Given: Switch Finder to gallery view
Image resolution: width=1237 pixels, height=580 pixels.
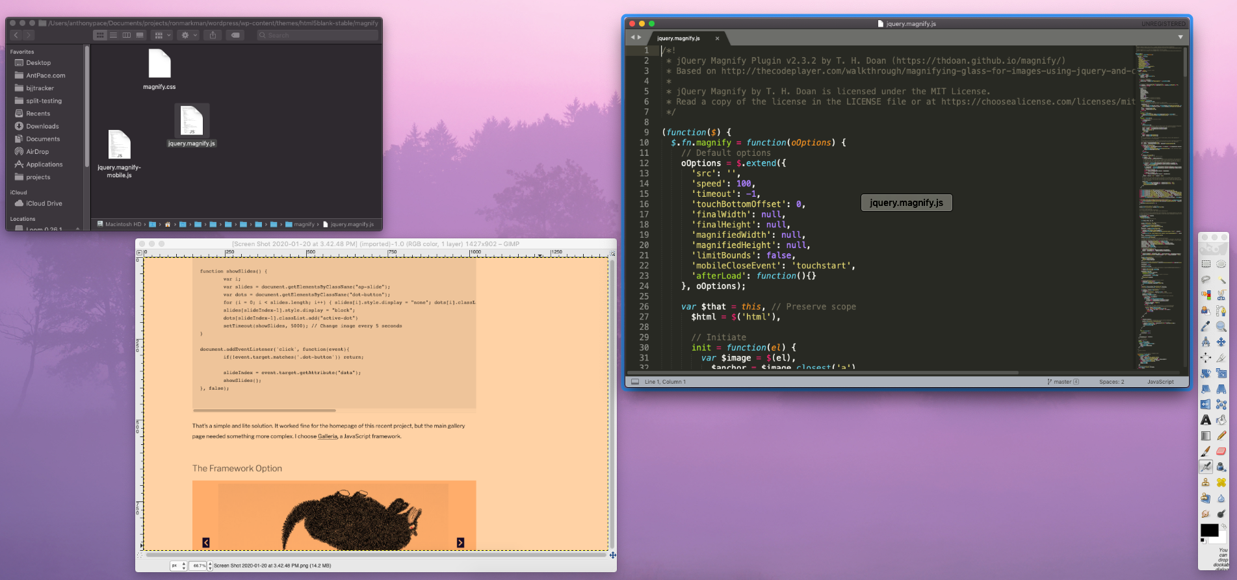Looking at the screenshot, I should (139, 35).
